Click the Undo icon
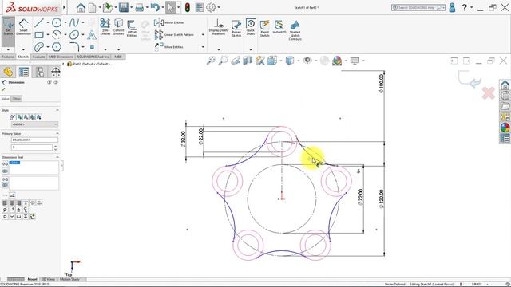Viewport: 511px width, 287px height. point(155,7)
